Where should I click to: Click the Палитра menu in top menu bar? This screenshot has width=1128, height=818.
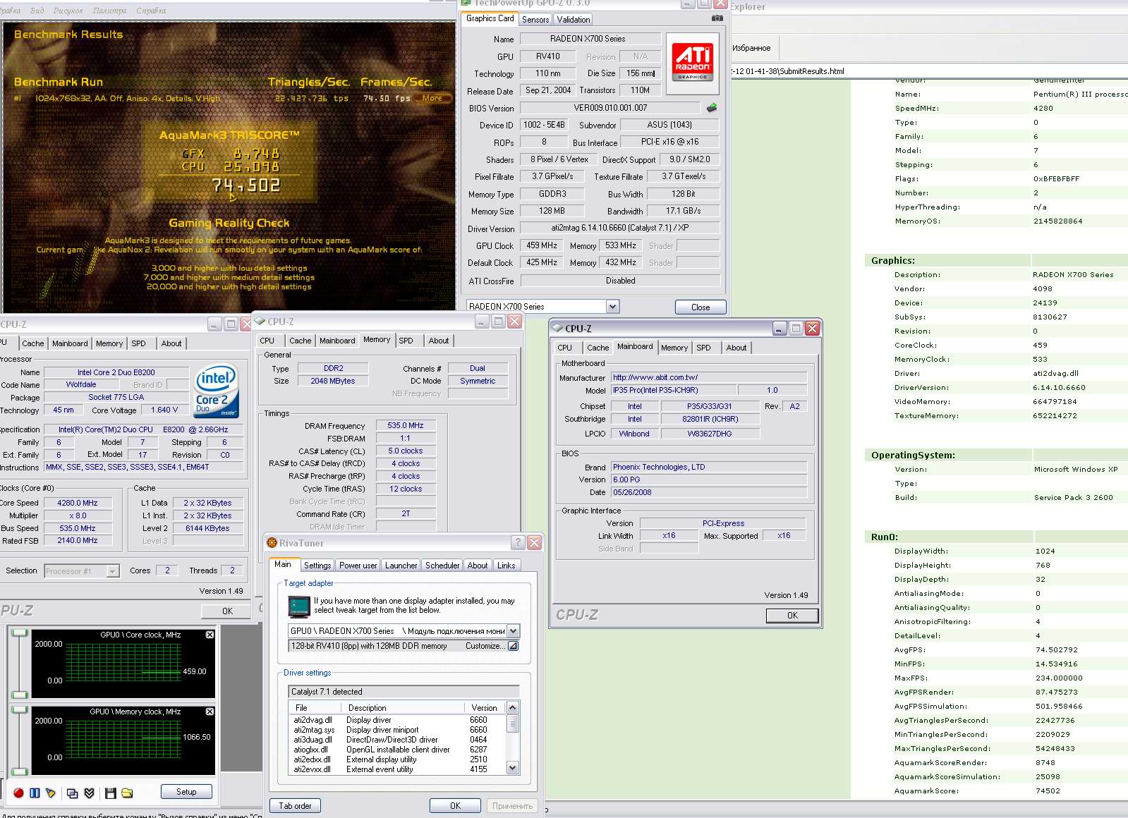click(x=109, y=11)
